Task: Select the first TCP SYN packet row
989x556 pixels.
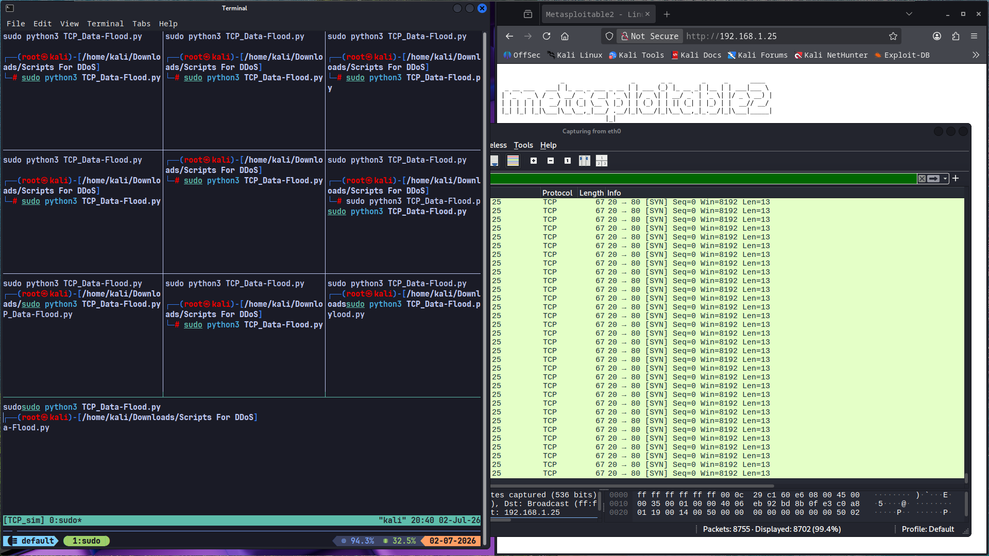Action: pyautogui.click(x=726, y=202)
